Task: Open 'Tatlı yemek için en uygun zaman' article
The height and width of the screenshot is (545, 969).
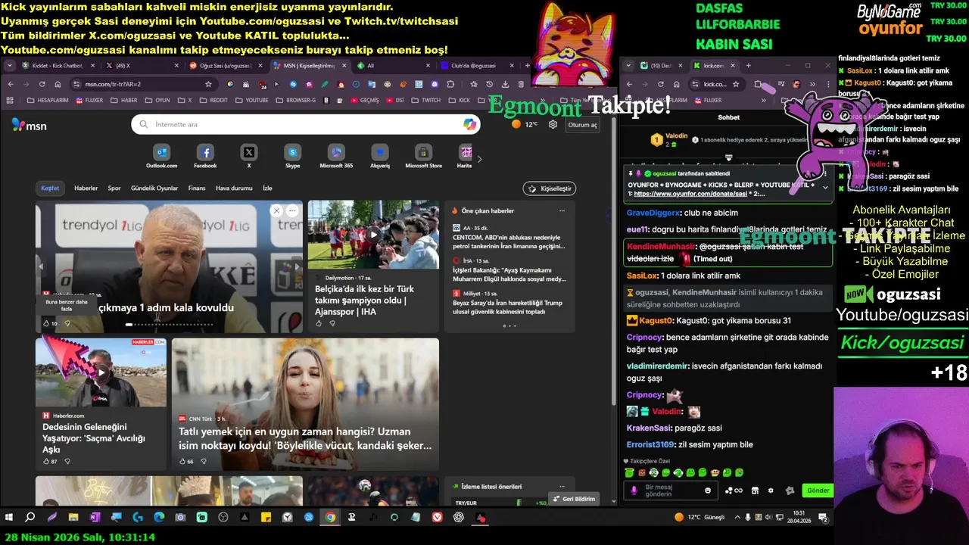Action: point(305,438)
